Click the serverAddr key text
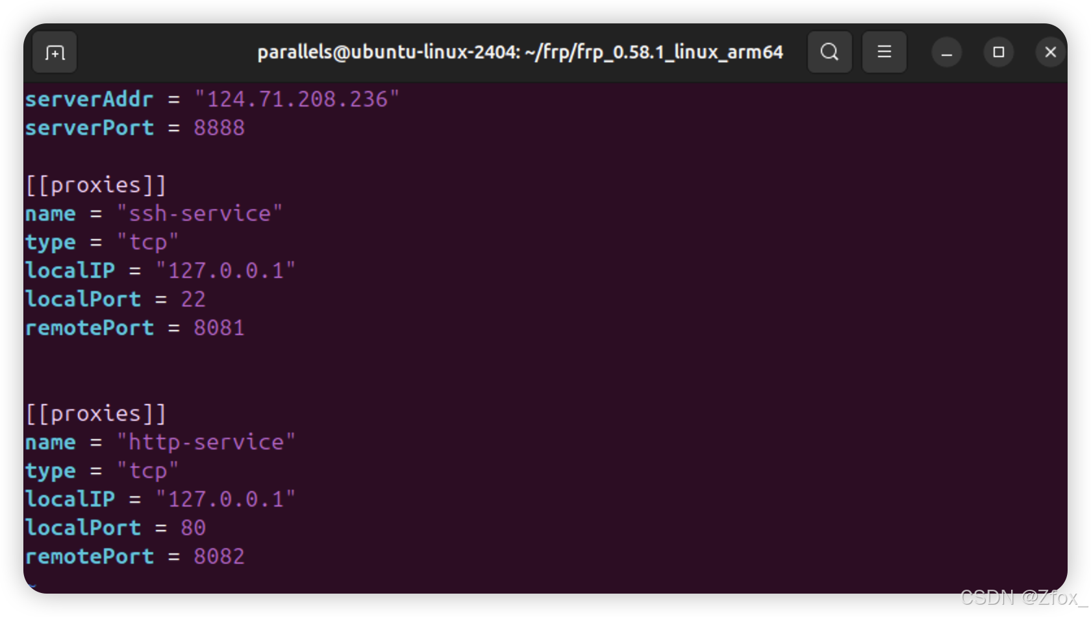The height and width of the screenshot is (617, 1091). pos(89,99)
